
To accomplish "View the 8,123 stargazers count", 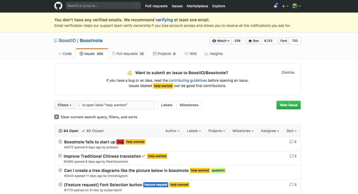I will (x=268, y=41).
